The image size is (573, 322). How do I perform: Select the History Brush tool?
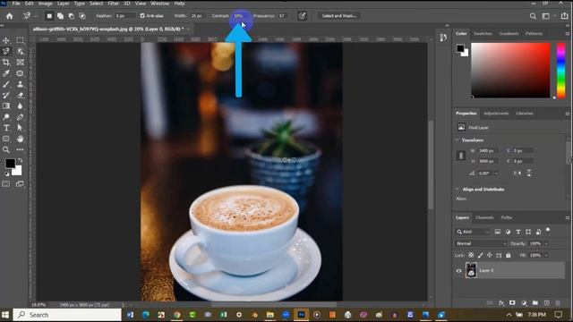6,96
